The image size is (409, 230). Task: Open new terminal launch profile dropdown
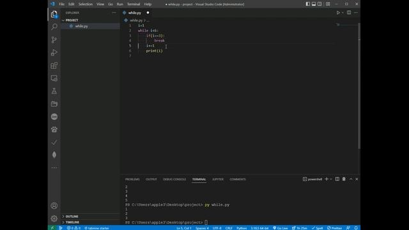point(331,179)
